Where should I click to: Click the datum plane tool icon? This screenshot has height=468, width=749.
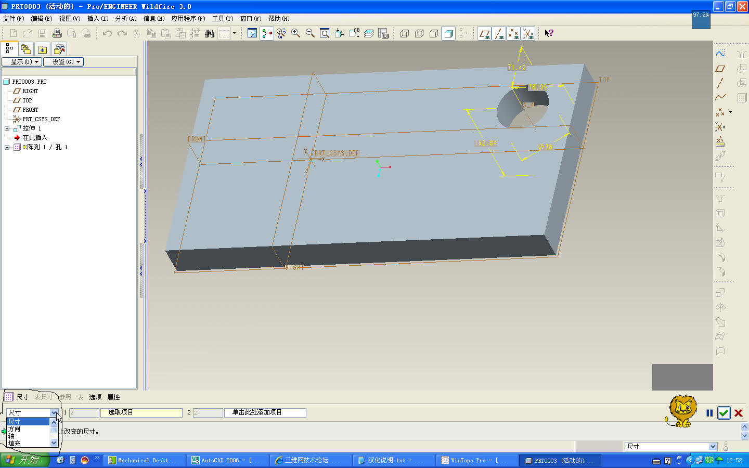pos(720,69)
